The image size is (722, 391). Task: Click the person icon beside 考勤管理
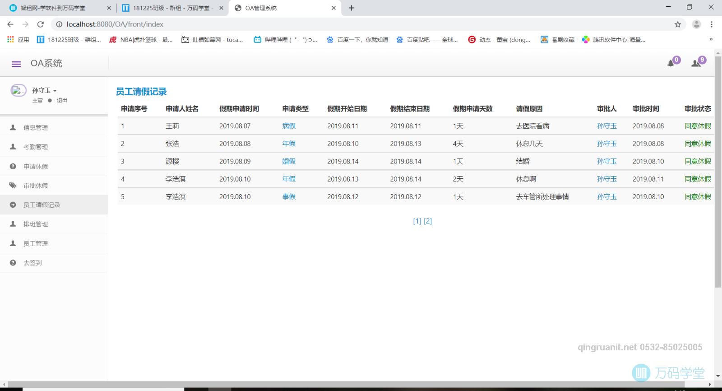(x=13, y=147)
